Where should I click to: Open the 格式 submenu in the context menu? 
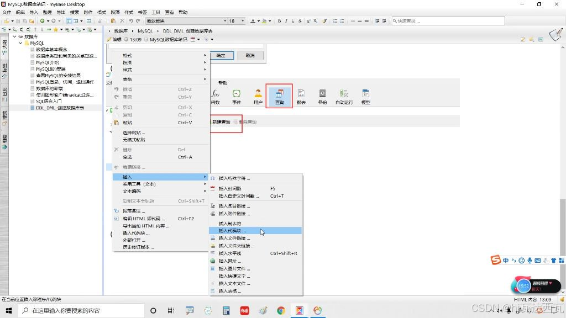161,56
